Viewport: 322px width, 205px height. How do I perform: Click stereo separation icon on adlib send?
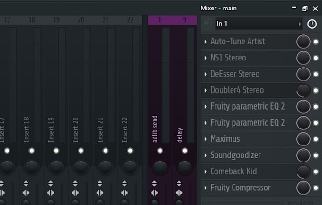click(x=154, y=193)
